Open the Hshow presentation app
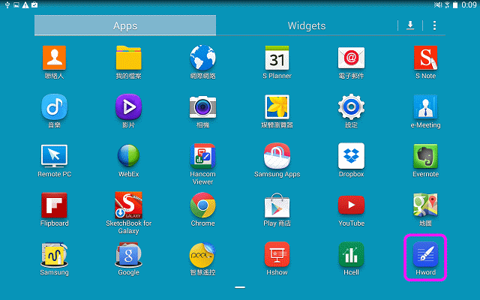 277,254
